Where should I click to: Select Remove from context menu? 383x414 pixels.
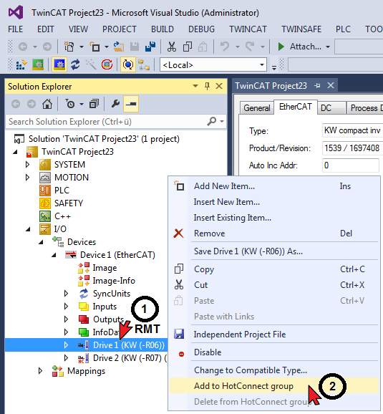(x=274, y=234)
